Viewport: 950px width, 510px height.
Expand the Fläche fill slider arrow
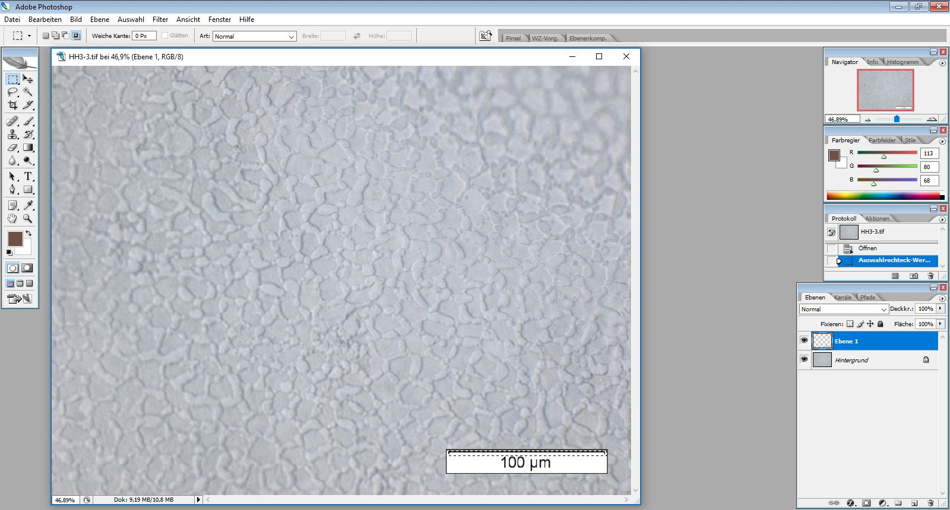click(x=940, y=324)
